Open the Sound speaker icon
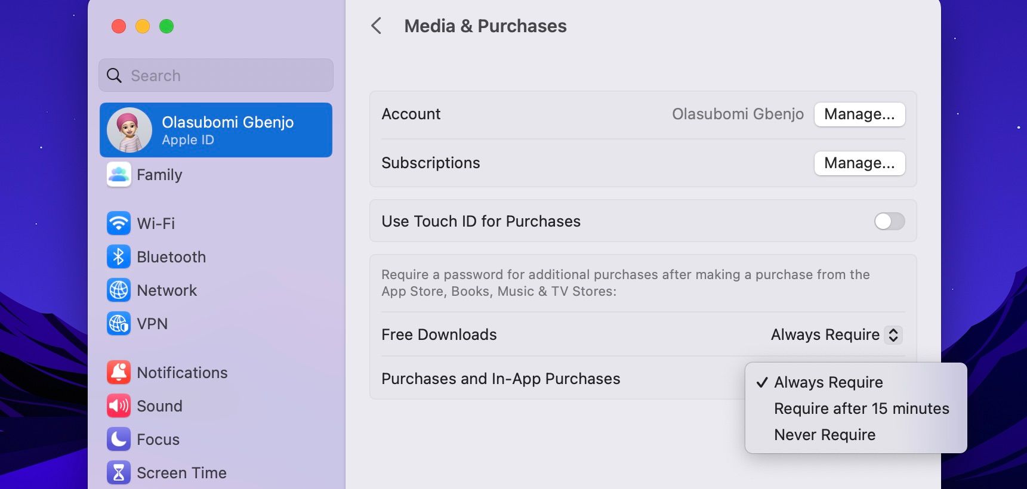 119,406
